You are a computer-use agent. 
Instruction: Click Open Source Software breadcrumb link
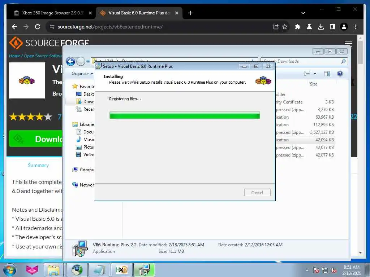pyautogui.click(x=43, y=56)
